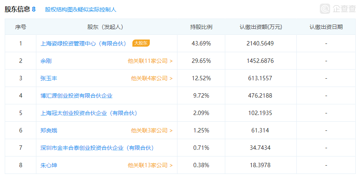Click the 序号 column header
The image size is (362, 183).
click(21, 27)
